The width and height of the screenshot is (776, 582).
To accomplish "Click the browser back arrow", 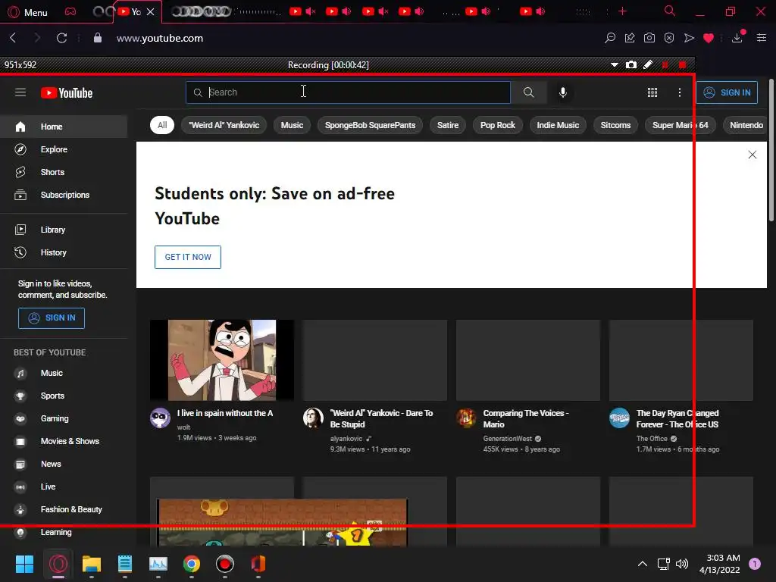I will [x=14, y=38].
